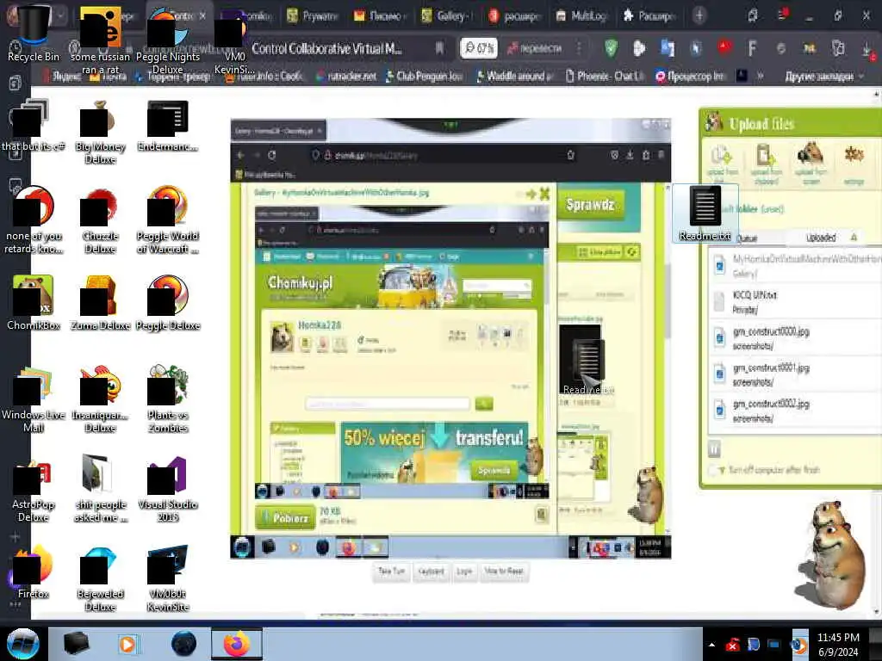This screenshot has height=661, width=882.
Task: Click the red YouTube-style extension icon
Action: [724, 47]
